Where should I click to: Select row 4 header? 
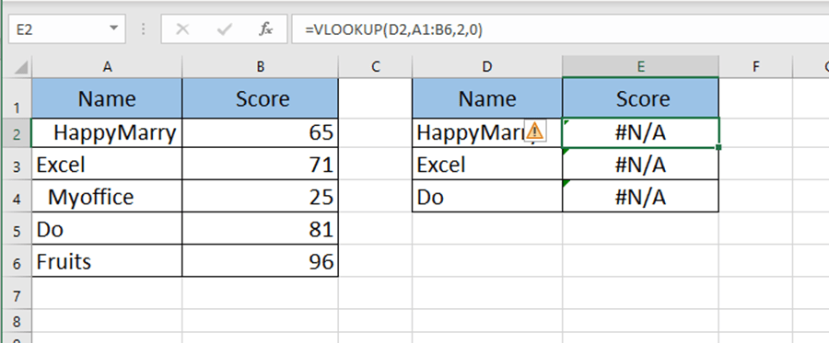point(17,196)
